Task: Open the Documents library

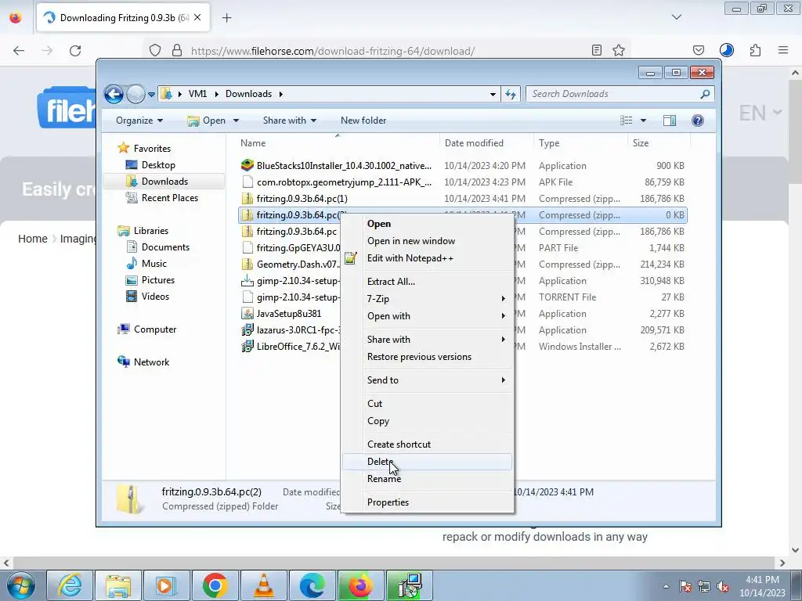Action: [x=165, y=247]
